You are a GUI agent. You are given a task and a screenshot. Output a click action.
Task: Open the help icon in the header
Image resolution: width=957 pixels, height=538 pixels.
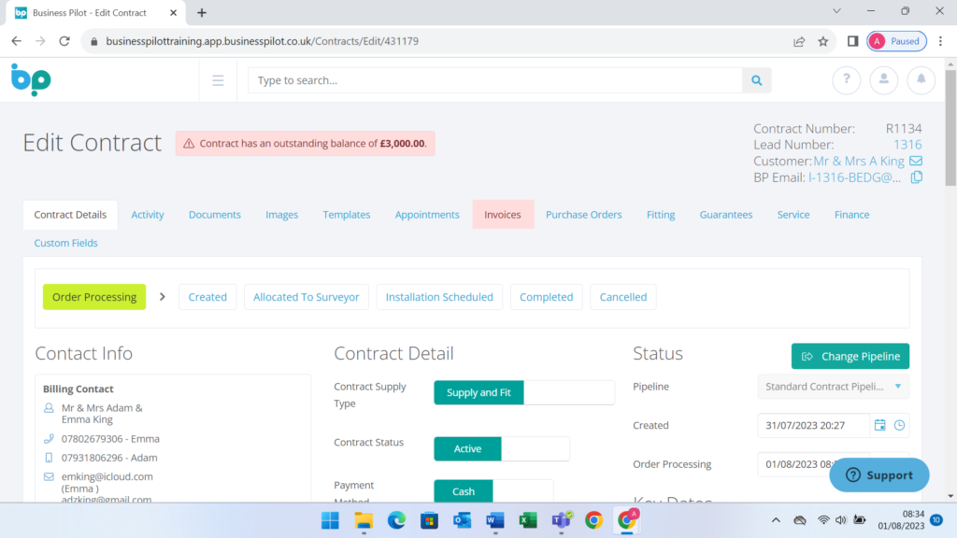point(846,80)
